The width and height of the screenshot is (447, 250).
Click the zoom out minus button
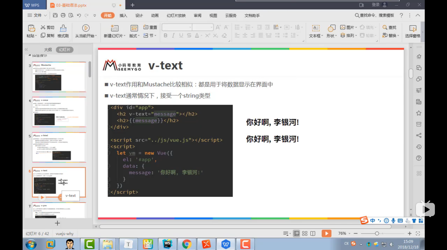[356, 233]
